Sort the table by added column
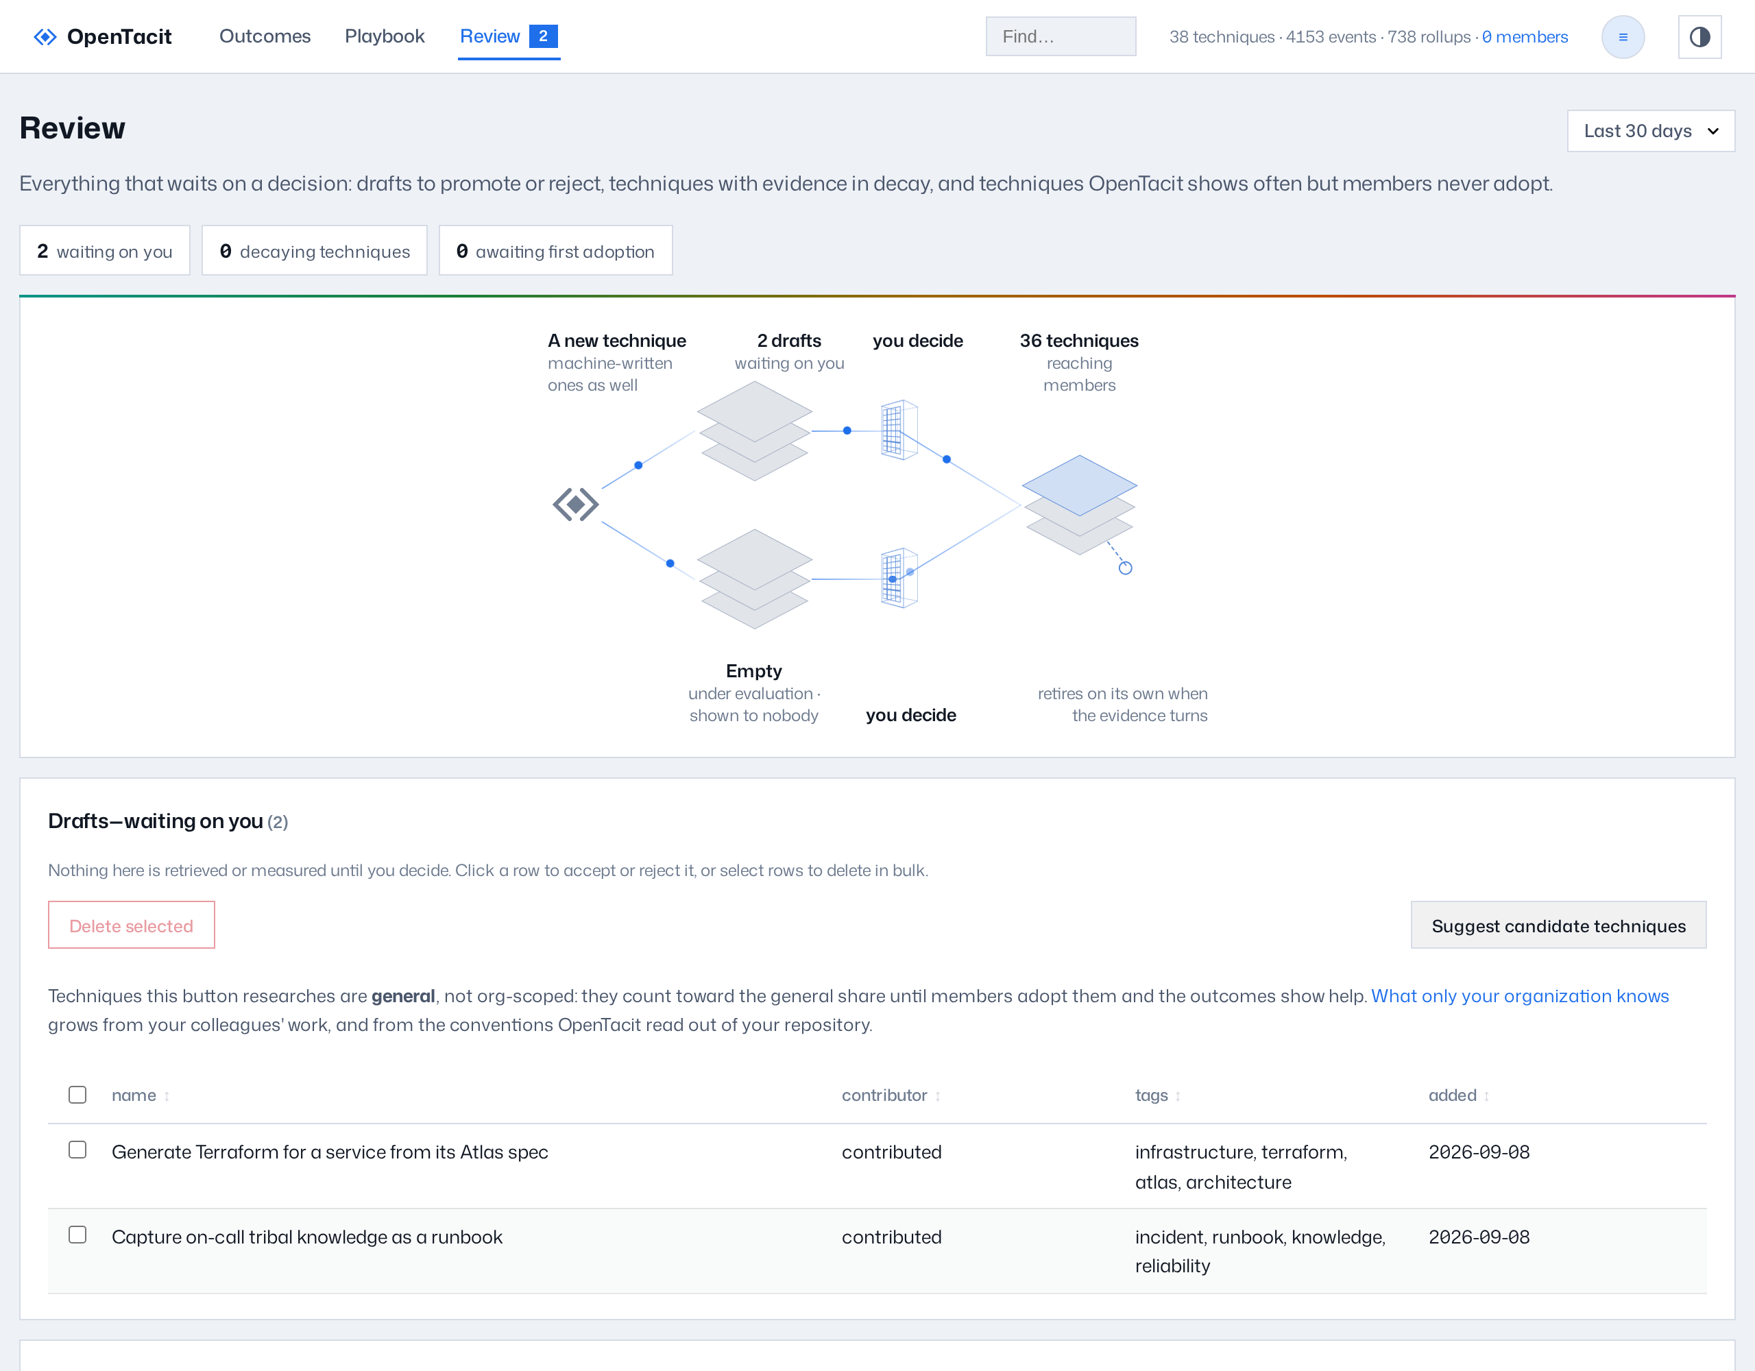The height and width of the screenshot is (1371, 1755). [x=1460, y=1095]
